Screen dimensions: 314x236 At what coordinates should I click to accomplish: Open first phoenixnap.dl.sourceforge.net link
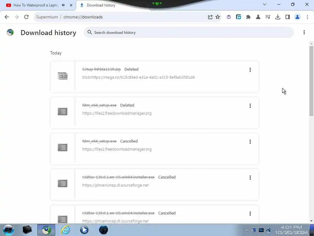(x=115, y=185)
